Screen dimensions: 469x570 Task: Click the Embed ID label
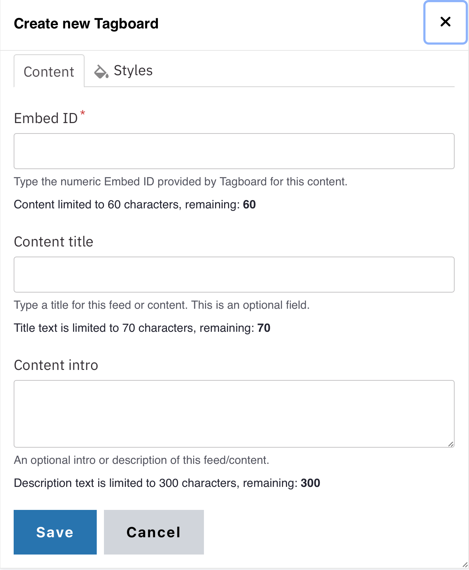(x=46, y=118)
